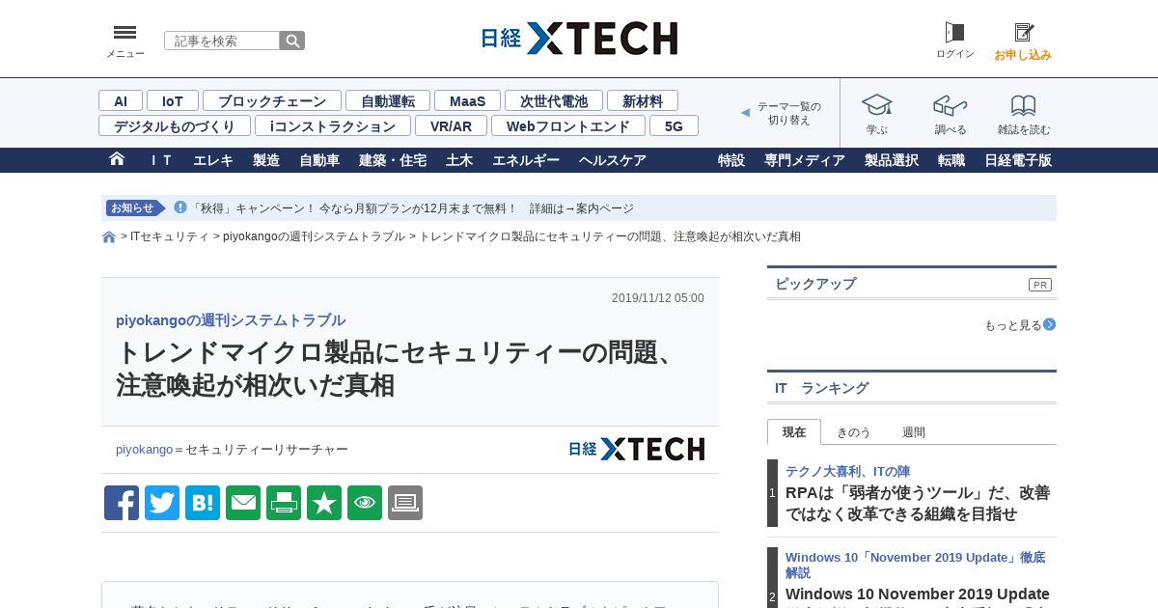This screenshot has height=608, width=1158.
Task: Select the iコンストラクション theme tag
Action: (x=333, y=125)
